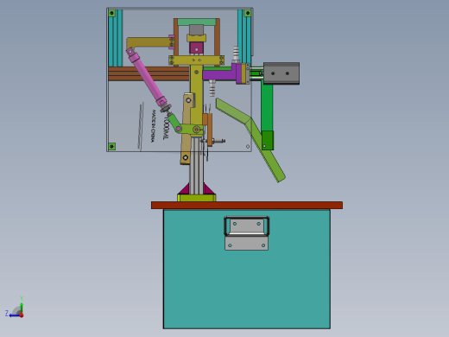Click the green top plate above motor
Image resolution: width=449 pixels, height=337 pixels.
(x=197, y=22)
